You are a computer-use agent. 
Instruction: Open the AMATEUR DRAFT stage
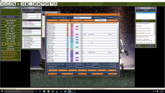coord(11,34)
